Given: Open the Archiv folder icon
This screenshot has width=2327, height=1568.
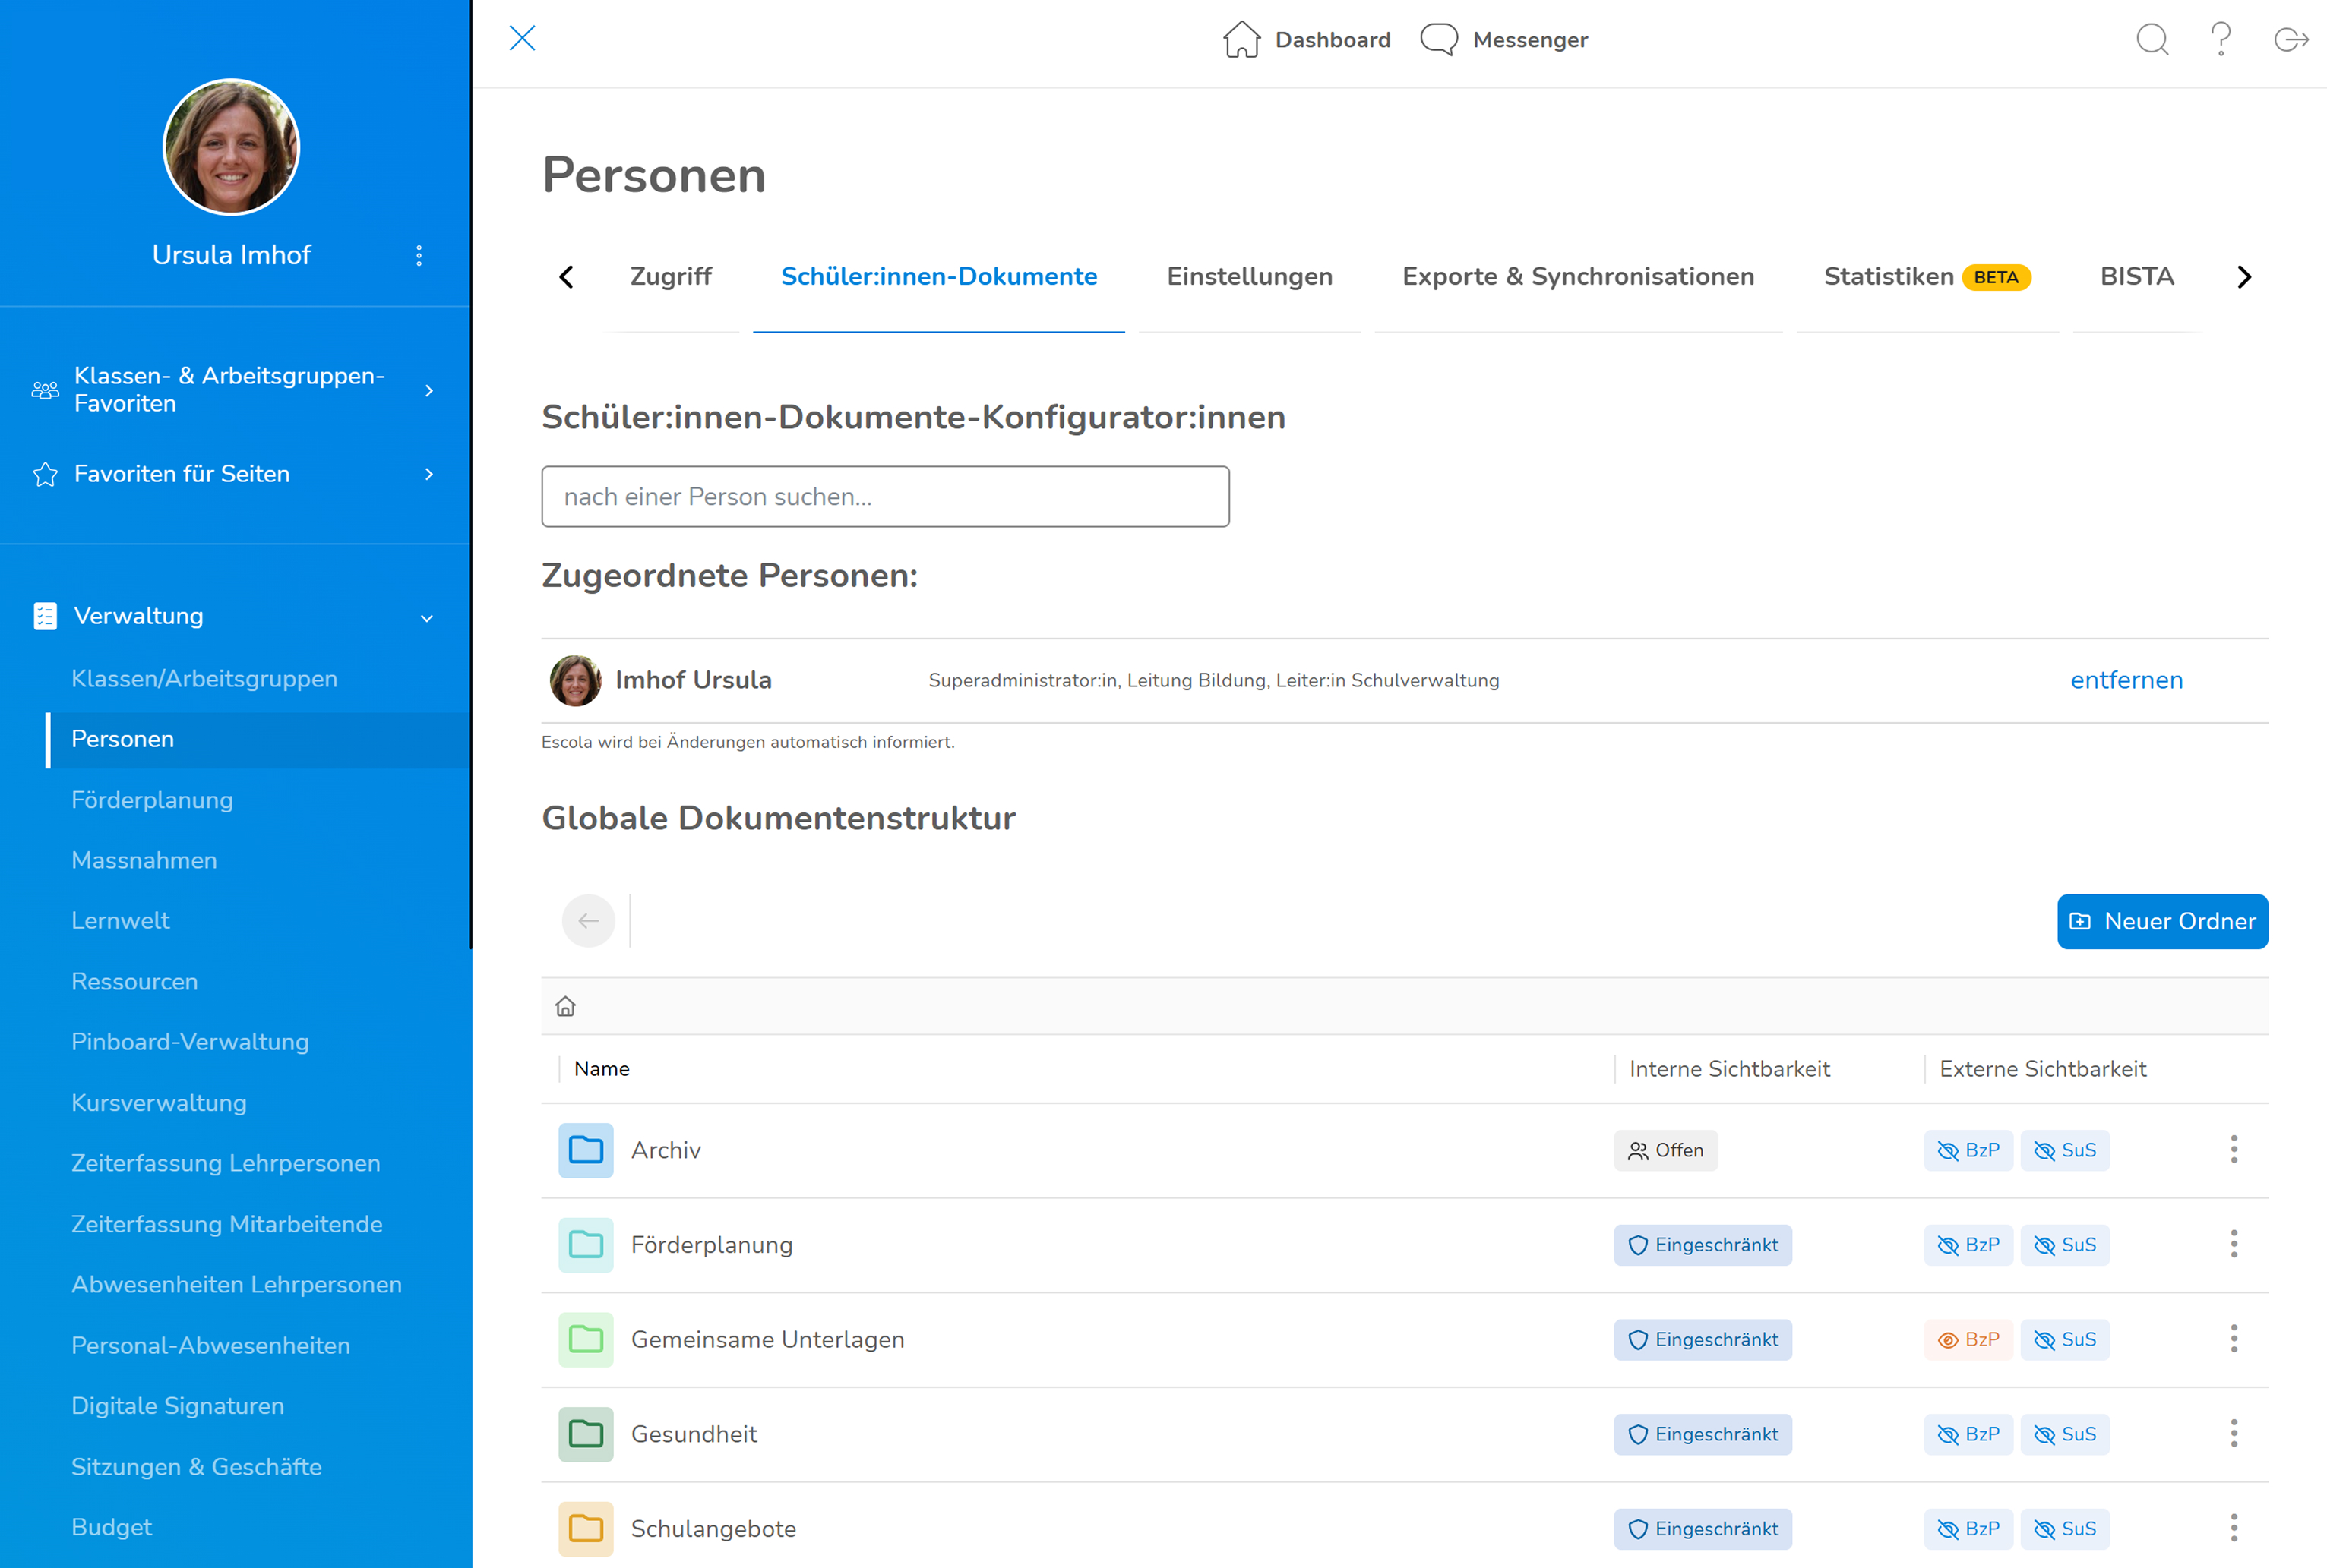Looking at the screenshot, I should (585, 1150).
